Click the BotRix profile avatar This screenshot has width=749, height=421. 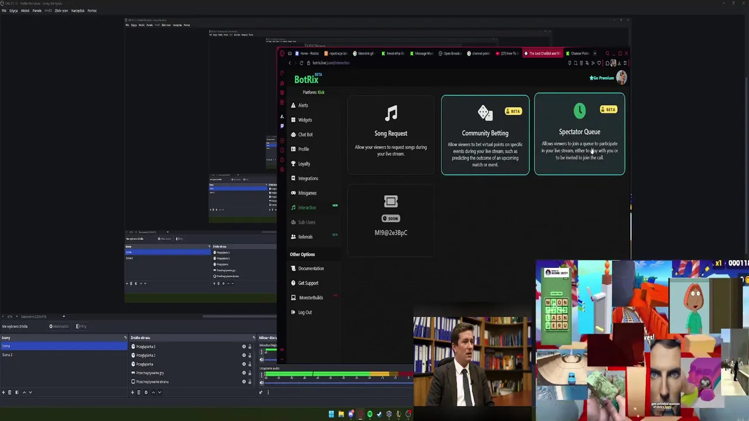(621, 77)
